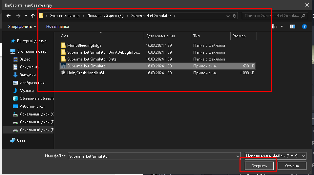This screenshot has width=314, height=175.
Task: Open 'Быстрый доступ' in the sidebar
Action: pyautogui.click(x=31, y=41)
